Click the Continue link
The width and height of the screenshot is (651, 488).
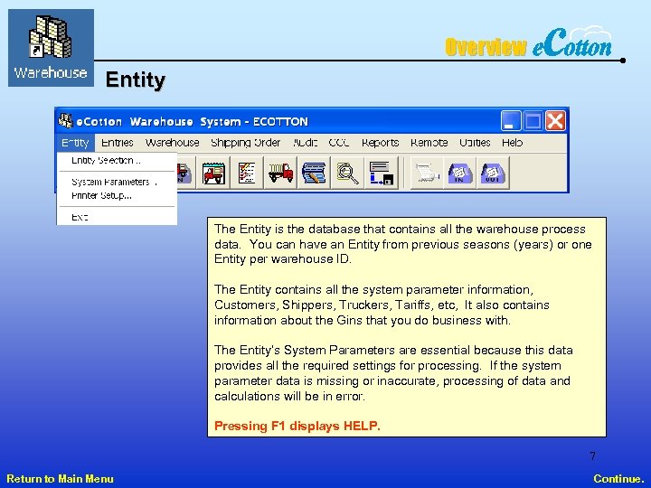[x=618, y=478]
